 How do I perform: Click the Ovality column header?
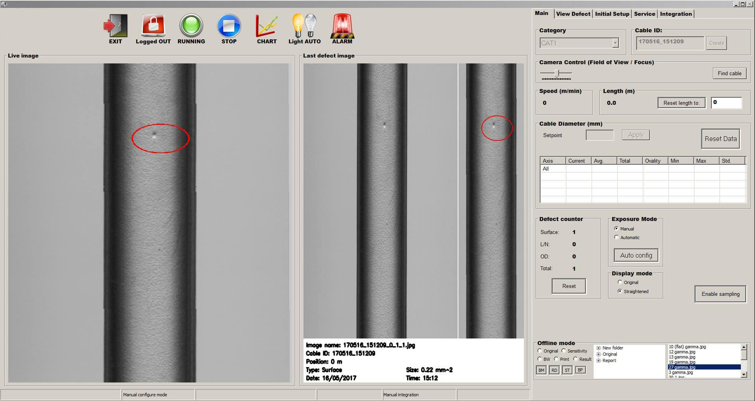[x=655, y=161]
